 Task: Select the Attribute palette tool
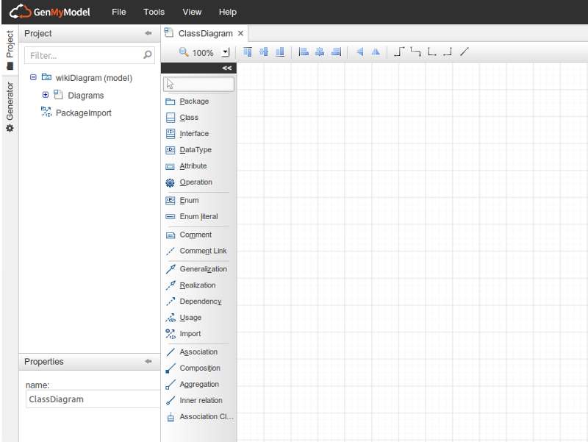click(192, 165)
